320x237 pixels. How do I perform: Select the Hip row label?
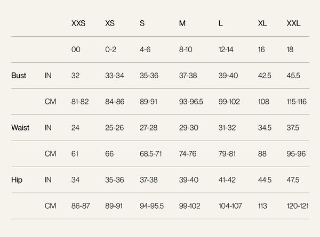click(x=17, y=180)
